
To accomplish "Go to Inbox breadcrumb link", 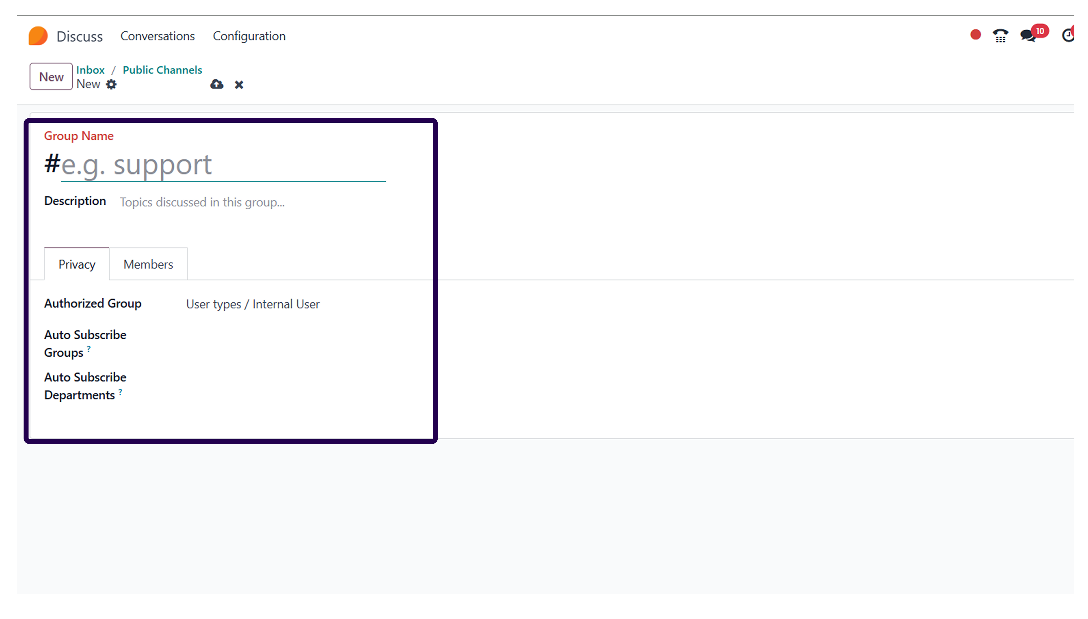I will click(90, 70).
